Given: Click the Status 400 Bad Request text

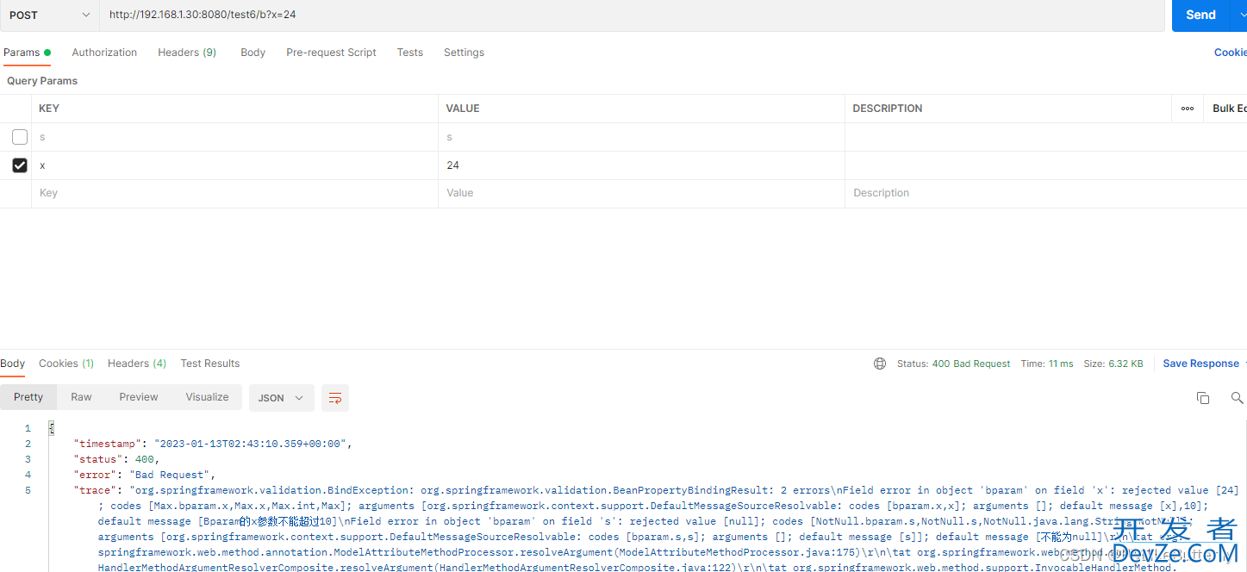Looking at the screenshot, I should tap(953, 364).
